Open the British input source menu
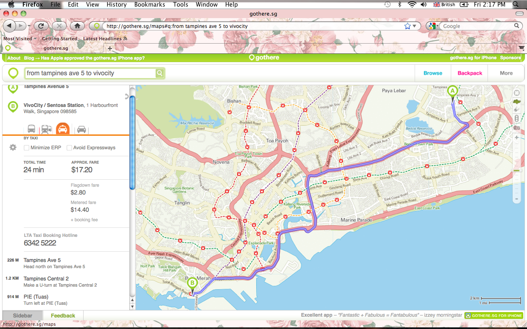 [x=444, y=5]
